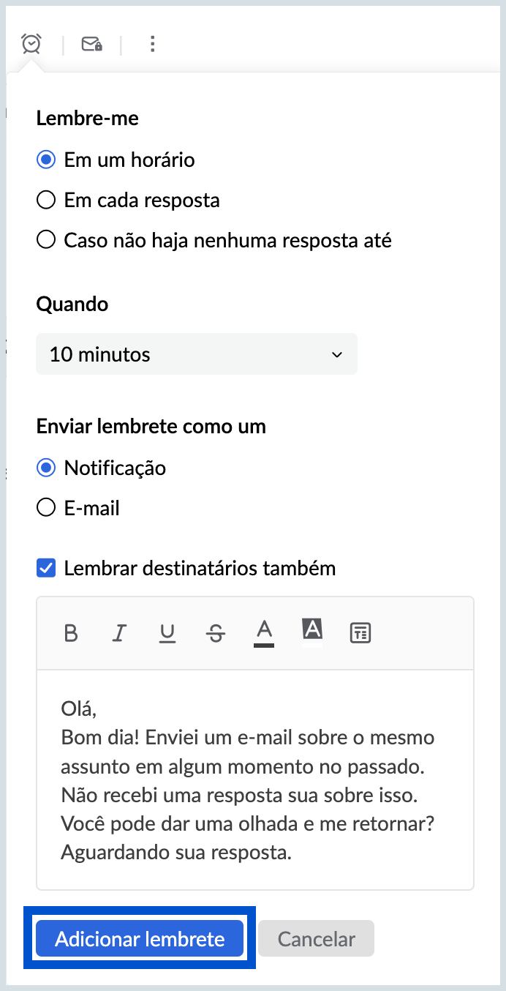Underline the selected message text

[167, 633]
